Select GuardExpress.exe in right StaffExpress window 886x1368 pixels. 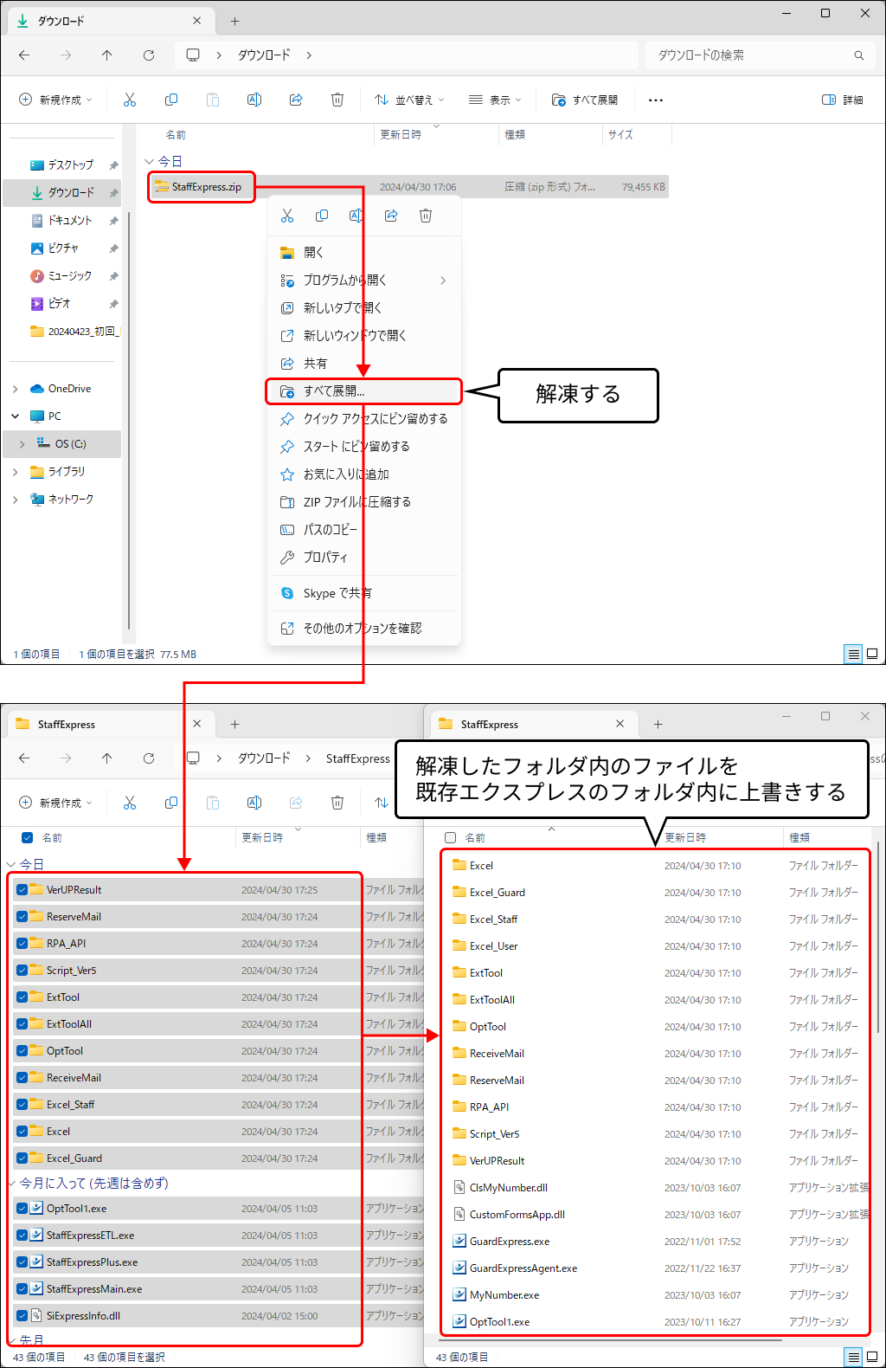(x=510, y=1242)
